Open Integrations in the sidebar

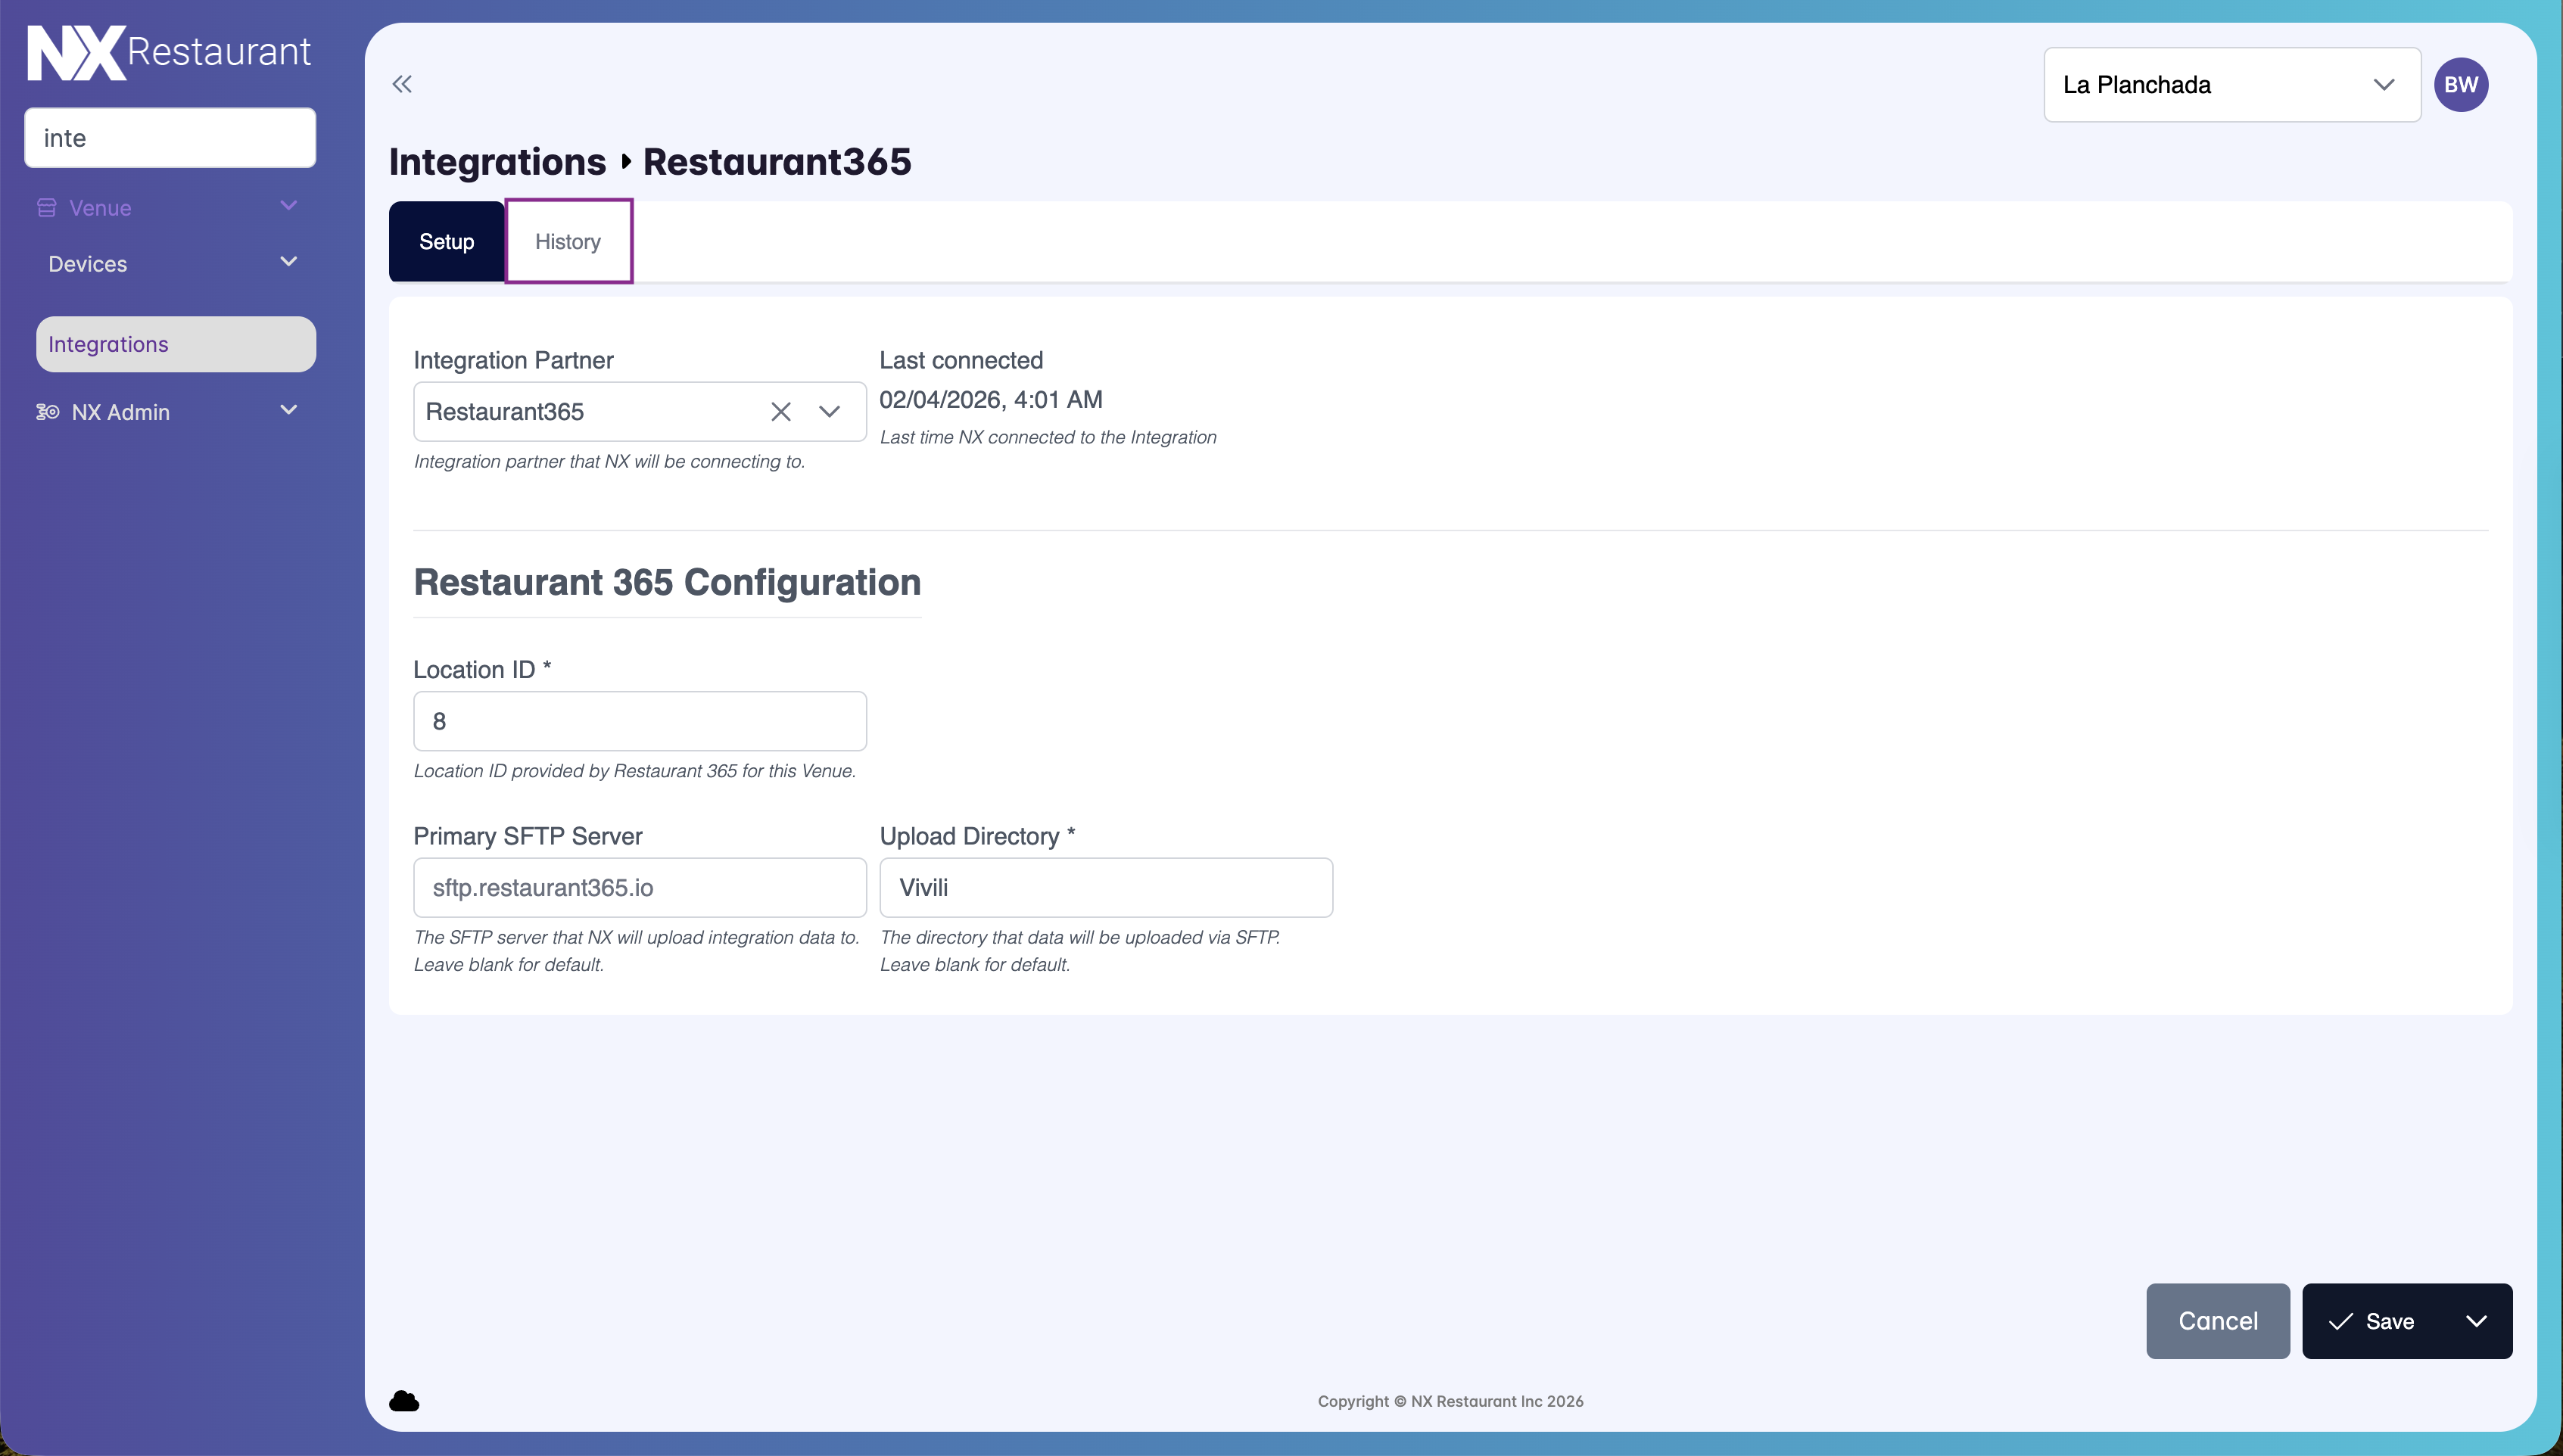pyautogui.click(x=176, y=345)
